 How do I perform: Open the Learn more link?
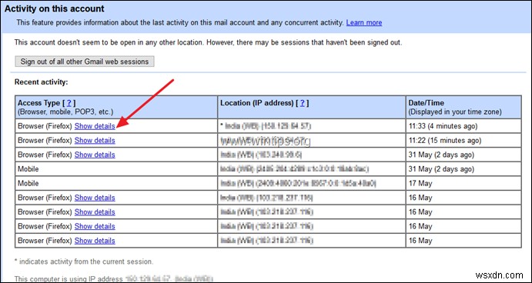tap(363, 23)
